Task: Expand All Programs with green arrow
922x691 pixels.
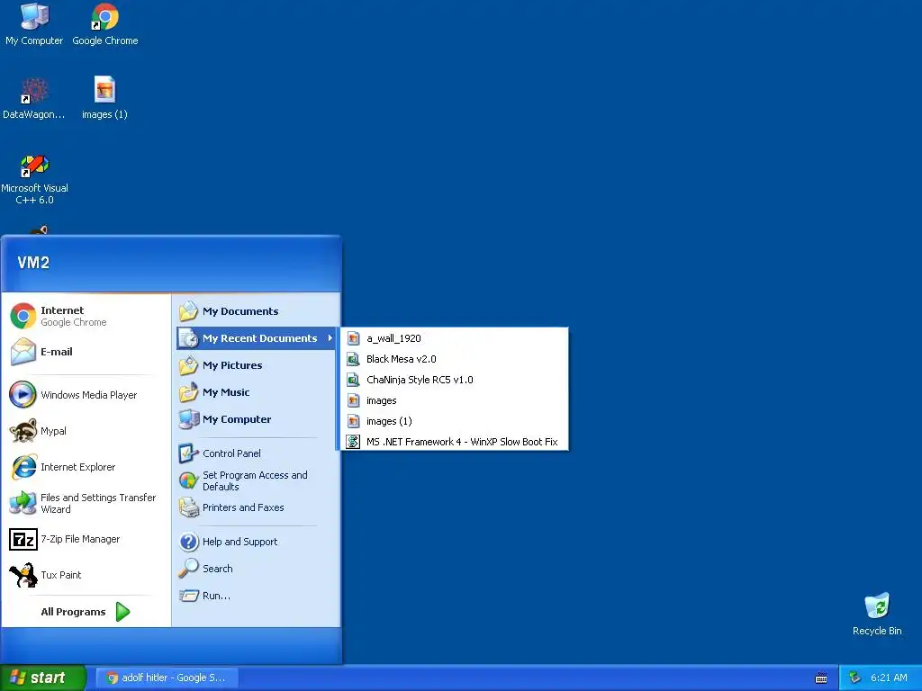Action: tap(86, 612)
